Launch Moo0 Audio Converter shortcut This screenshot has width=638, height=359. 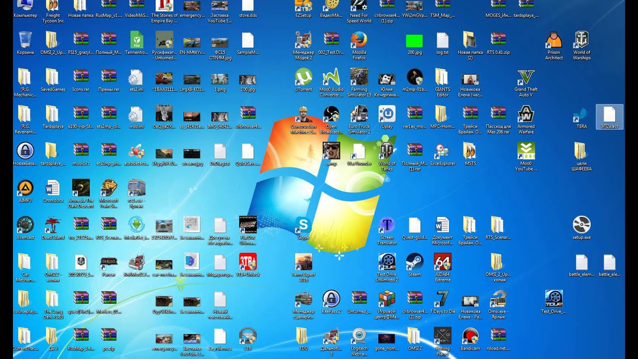331,83
